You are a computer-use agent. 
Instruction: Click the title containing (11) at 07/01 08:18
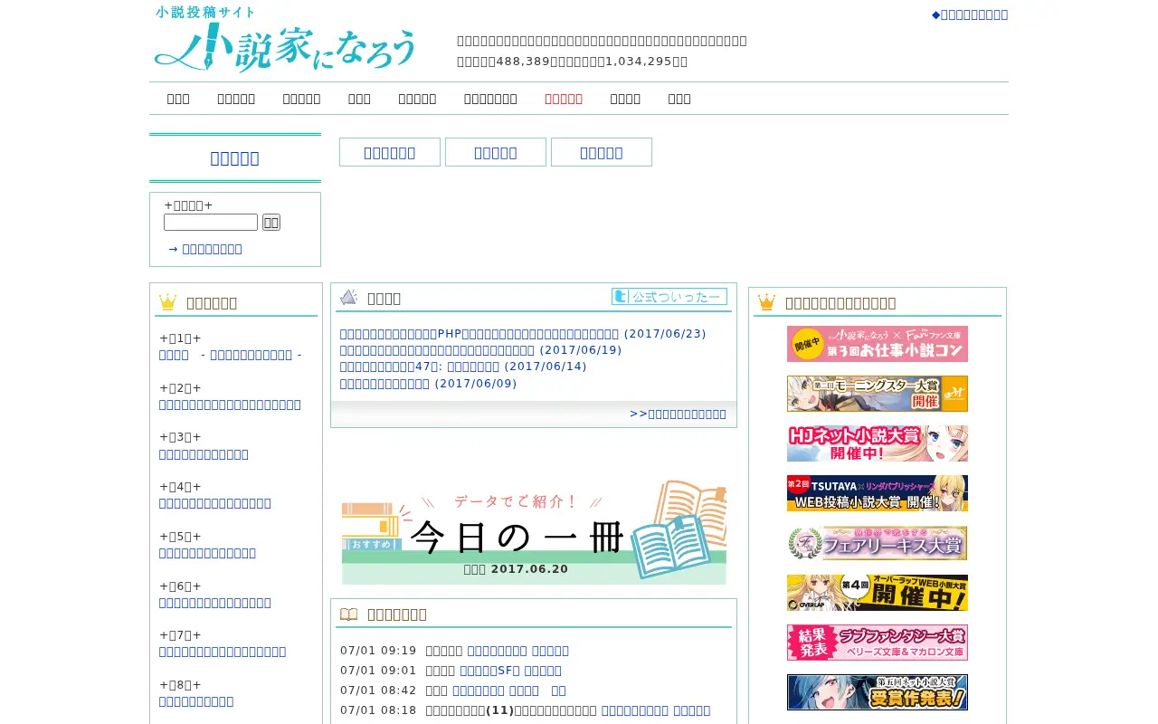pos(511,710)
